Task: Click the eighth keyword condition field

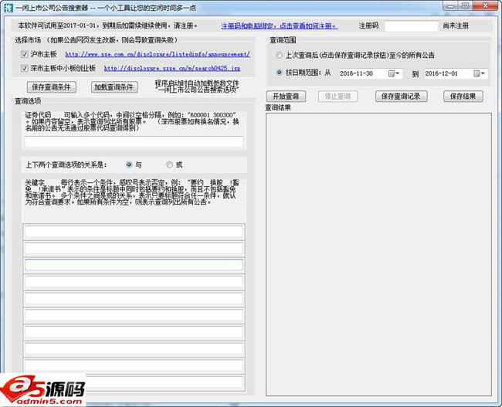Action: pyautogui.click(x=134, y=348)
